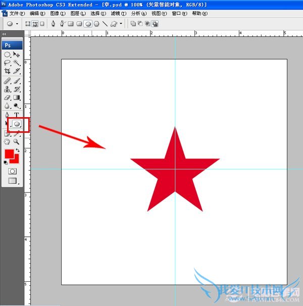Screen dimensions: 303x306
Task: Select the Lasso tool
Action: (7, 63)
